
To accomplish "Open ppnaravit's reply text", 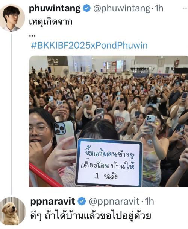I will click(91, 216).
